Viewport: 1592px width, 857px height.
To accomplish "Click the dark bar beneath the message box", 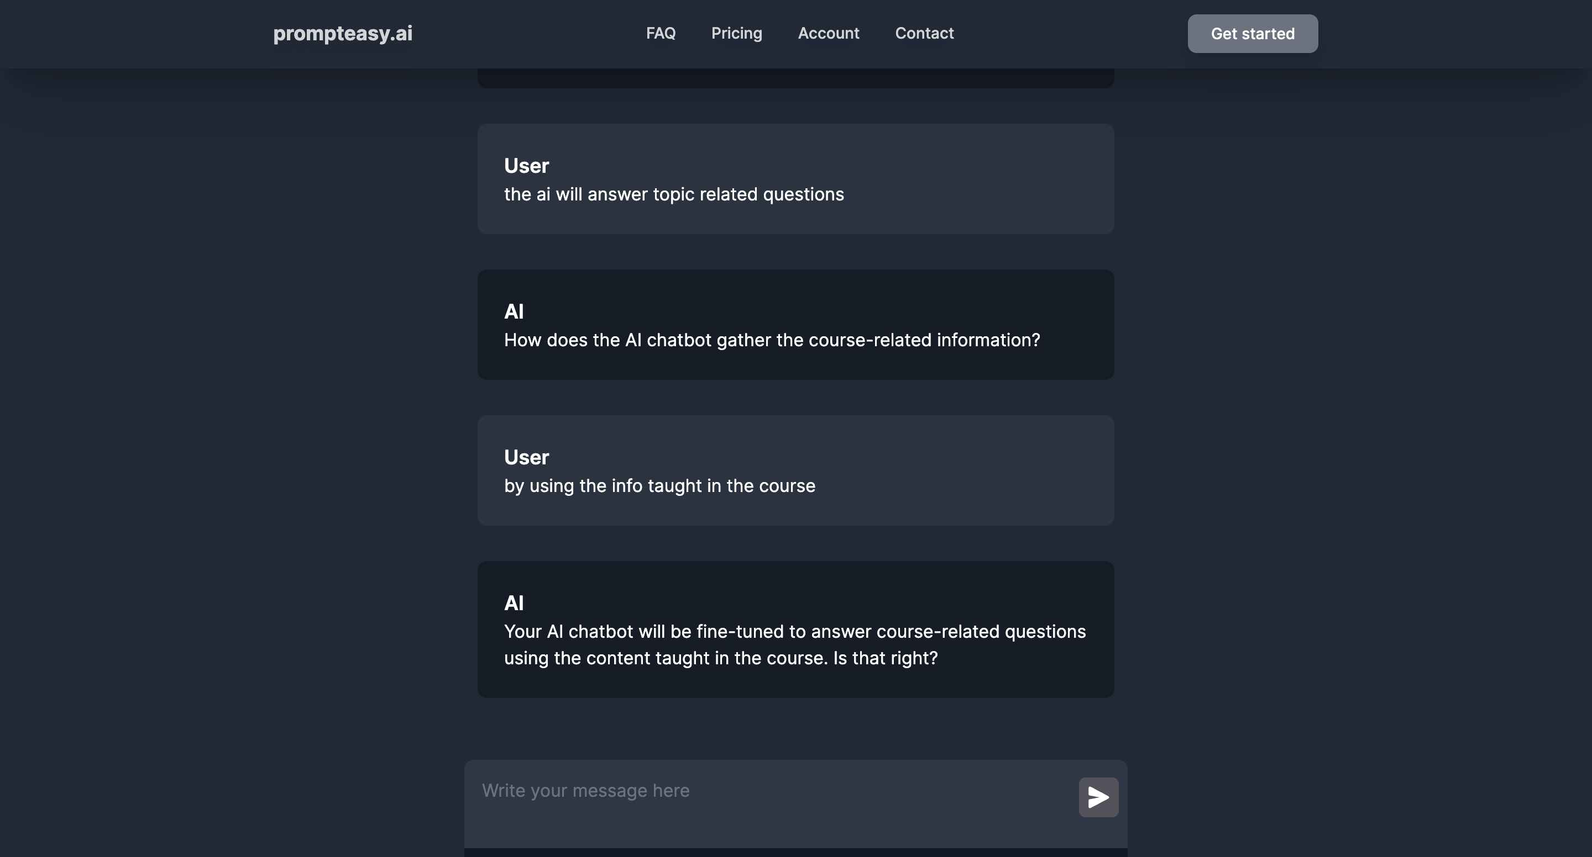I will click(x=795, y=853).
